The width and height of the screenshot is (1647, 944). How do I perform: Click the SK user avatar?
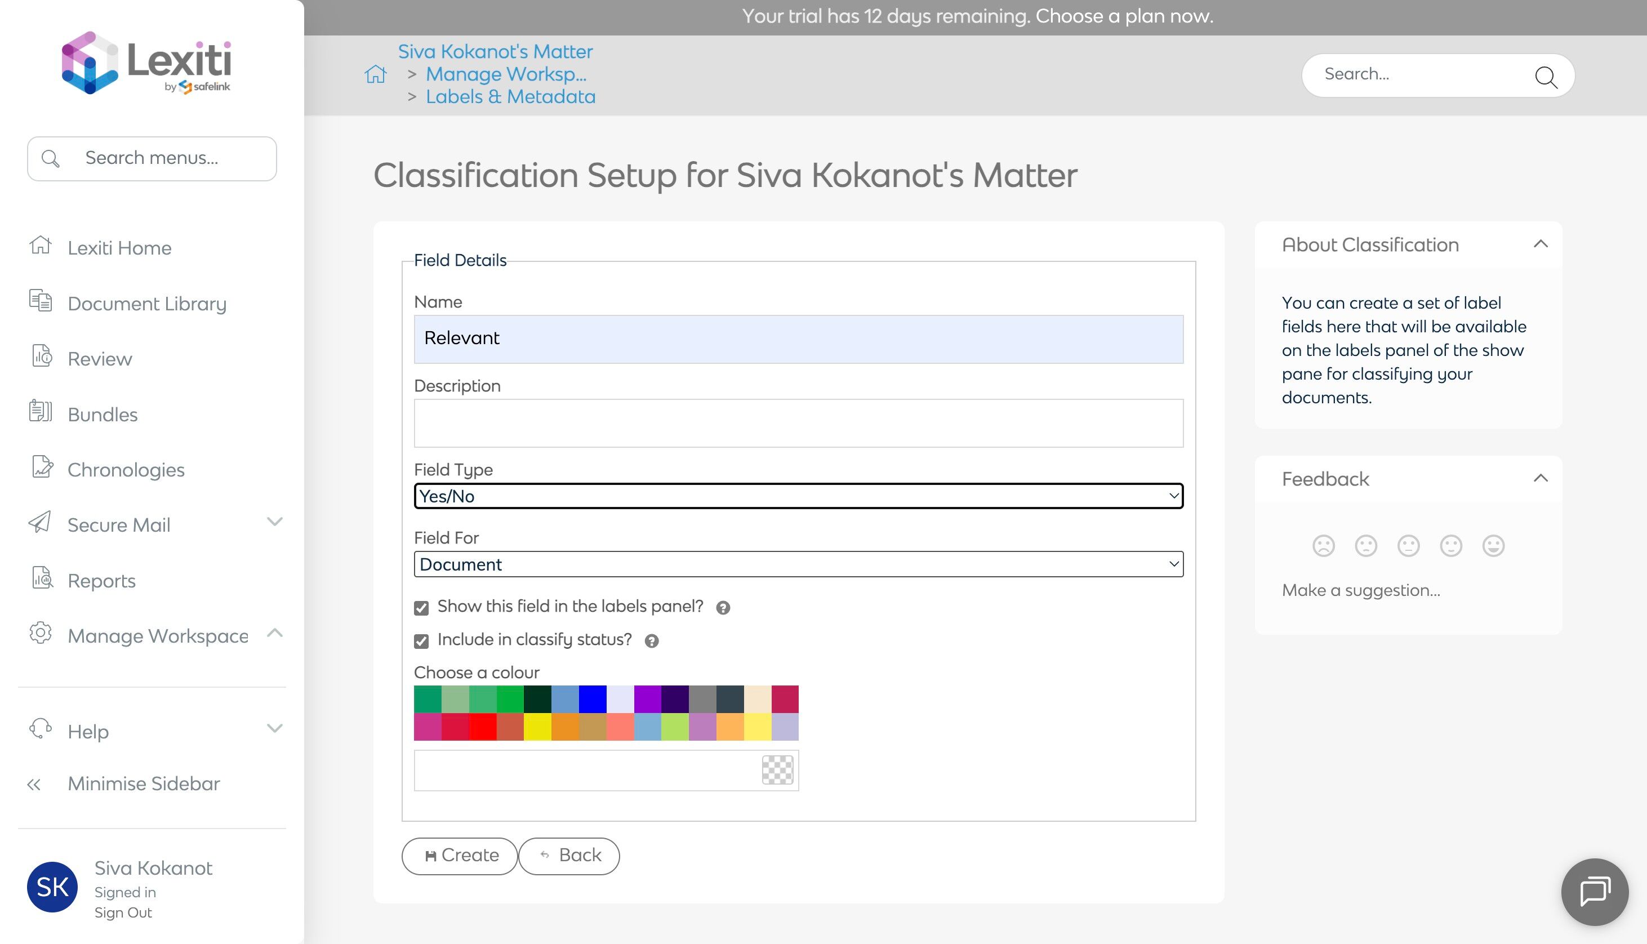point(52,887)
